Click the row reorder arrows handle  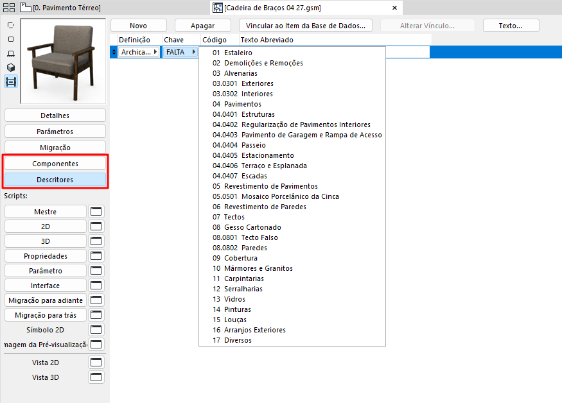tap(114, 52)
